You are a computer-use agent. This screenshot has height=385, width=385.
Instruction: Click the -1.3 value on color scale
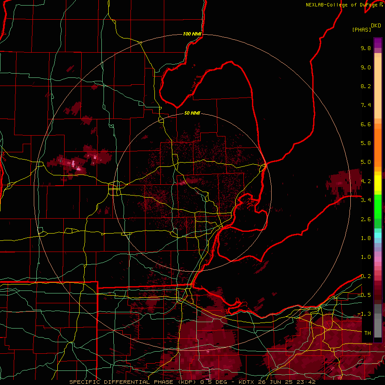tap(364, 314)
